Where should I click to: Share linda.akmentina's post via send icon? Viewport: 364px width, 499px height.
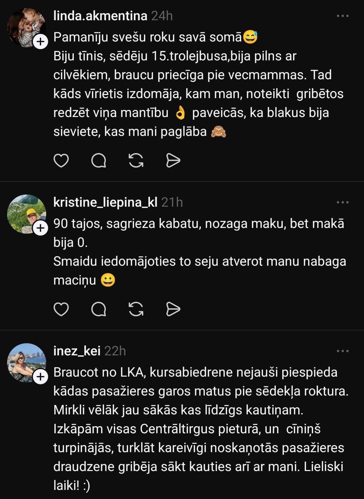[173, 160]
